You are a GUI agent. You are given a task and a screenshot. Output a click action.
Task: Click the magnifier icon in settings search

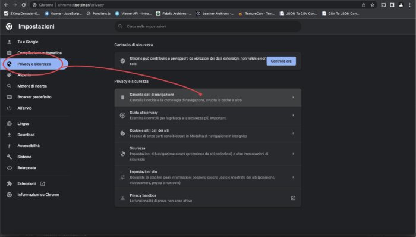click(x=120, y=26)
